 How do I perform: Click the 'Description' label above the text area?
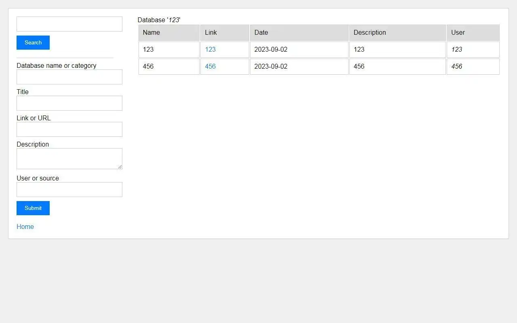33,144
